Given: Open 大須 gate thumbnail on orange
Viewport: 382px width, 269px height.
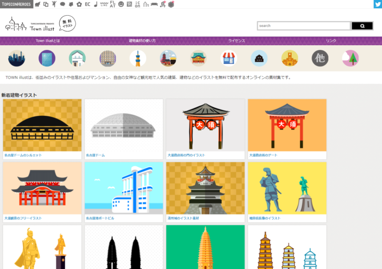Looking at the screenshot, I should [x=287, y=125].
